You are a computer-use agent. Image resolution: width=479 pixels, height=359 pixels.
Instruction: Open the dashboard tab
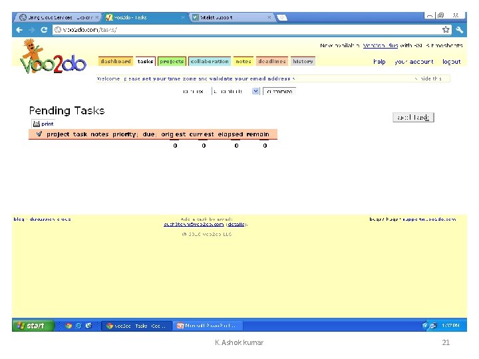click(x=116, y=61)
